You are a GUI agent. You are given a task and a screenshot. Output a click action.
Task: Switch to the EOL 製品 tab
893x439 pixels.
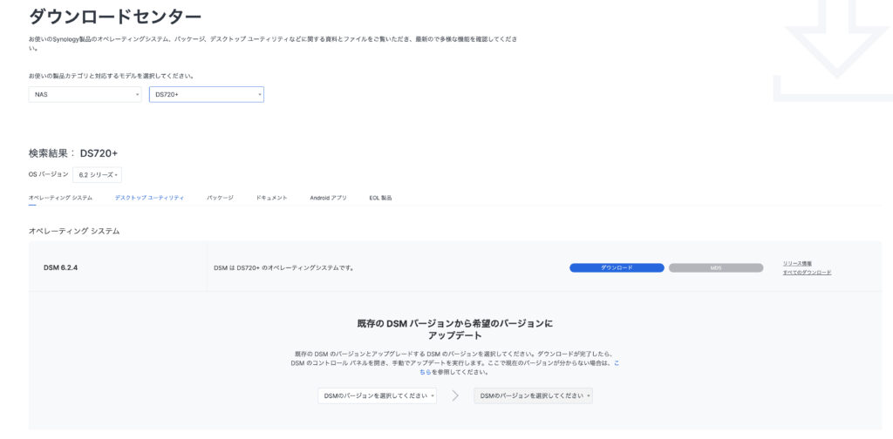tap(380, 198)
